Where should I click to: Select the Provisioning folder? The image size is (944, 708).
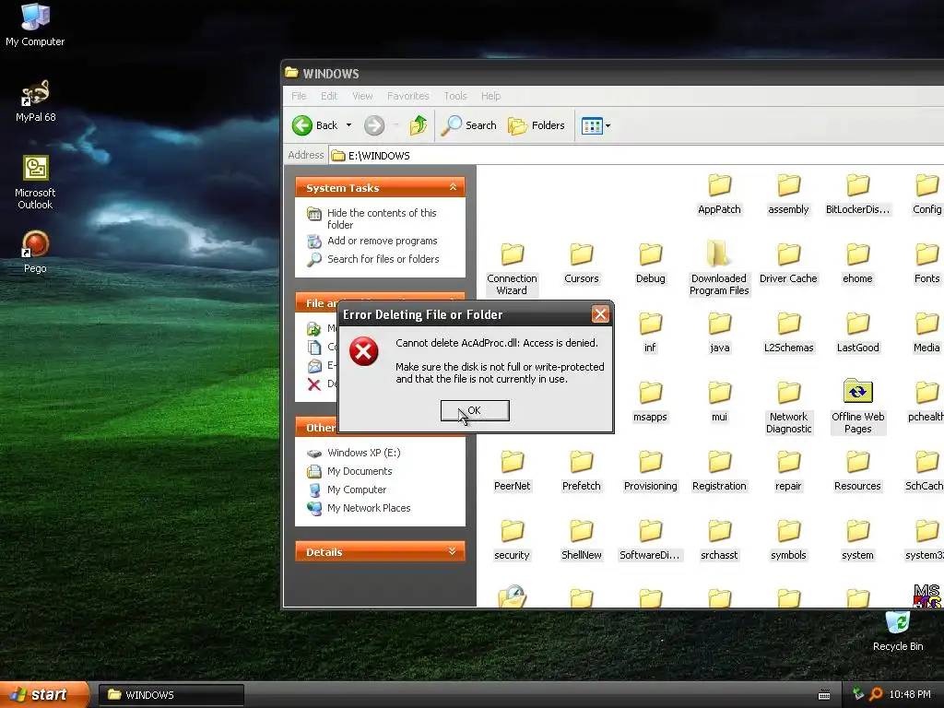[650, 471]
